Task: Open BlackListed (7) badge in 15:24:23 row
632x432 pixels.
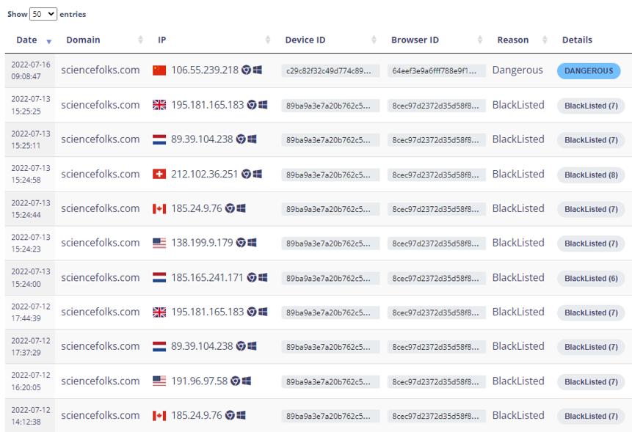Action: click(591, 244)
